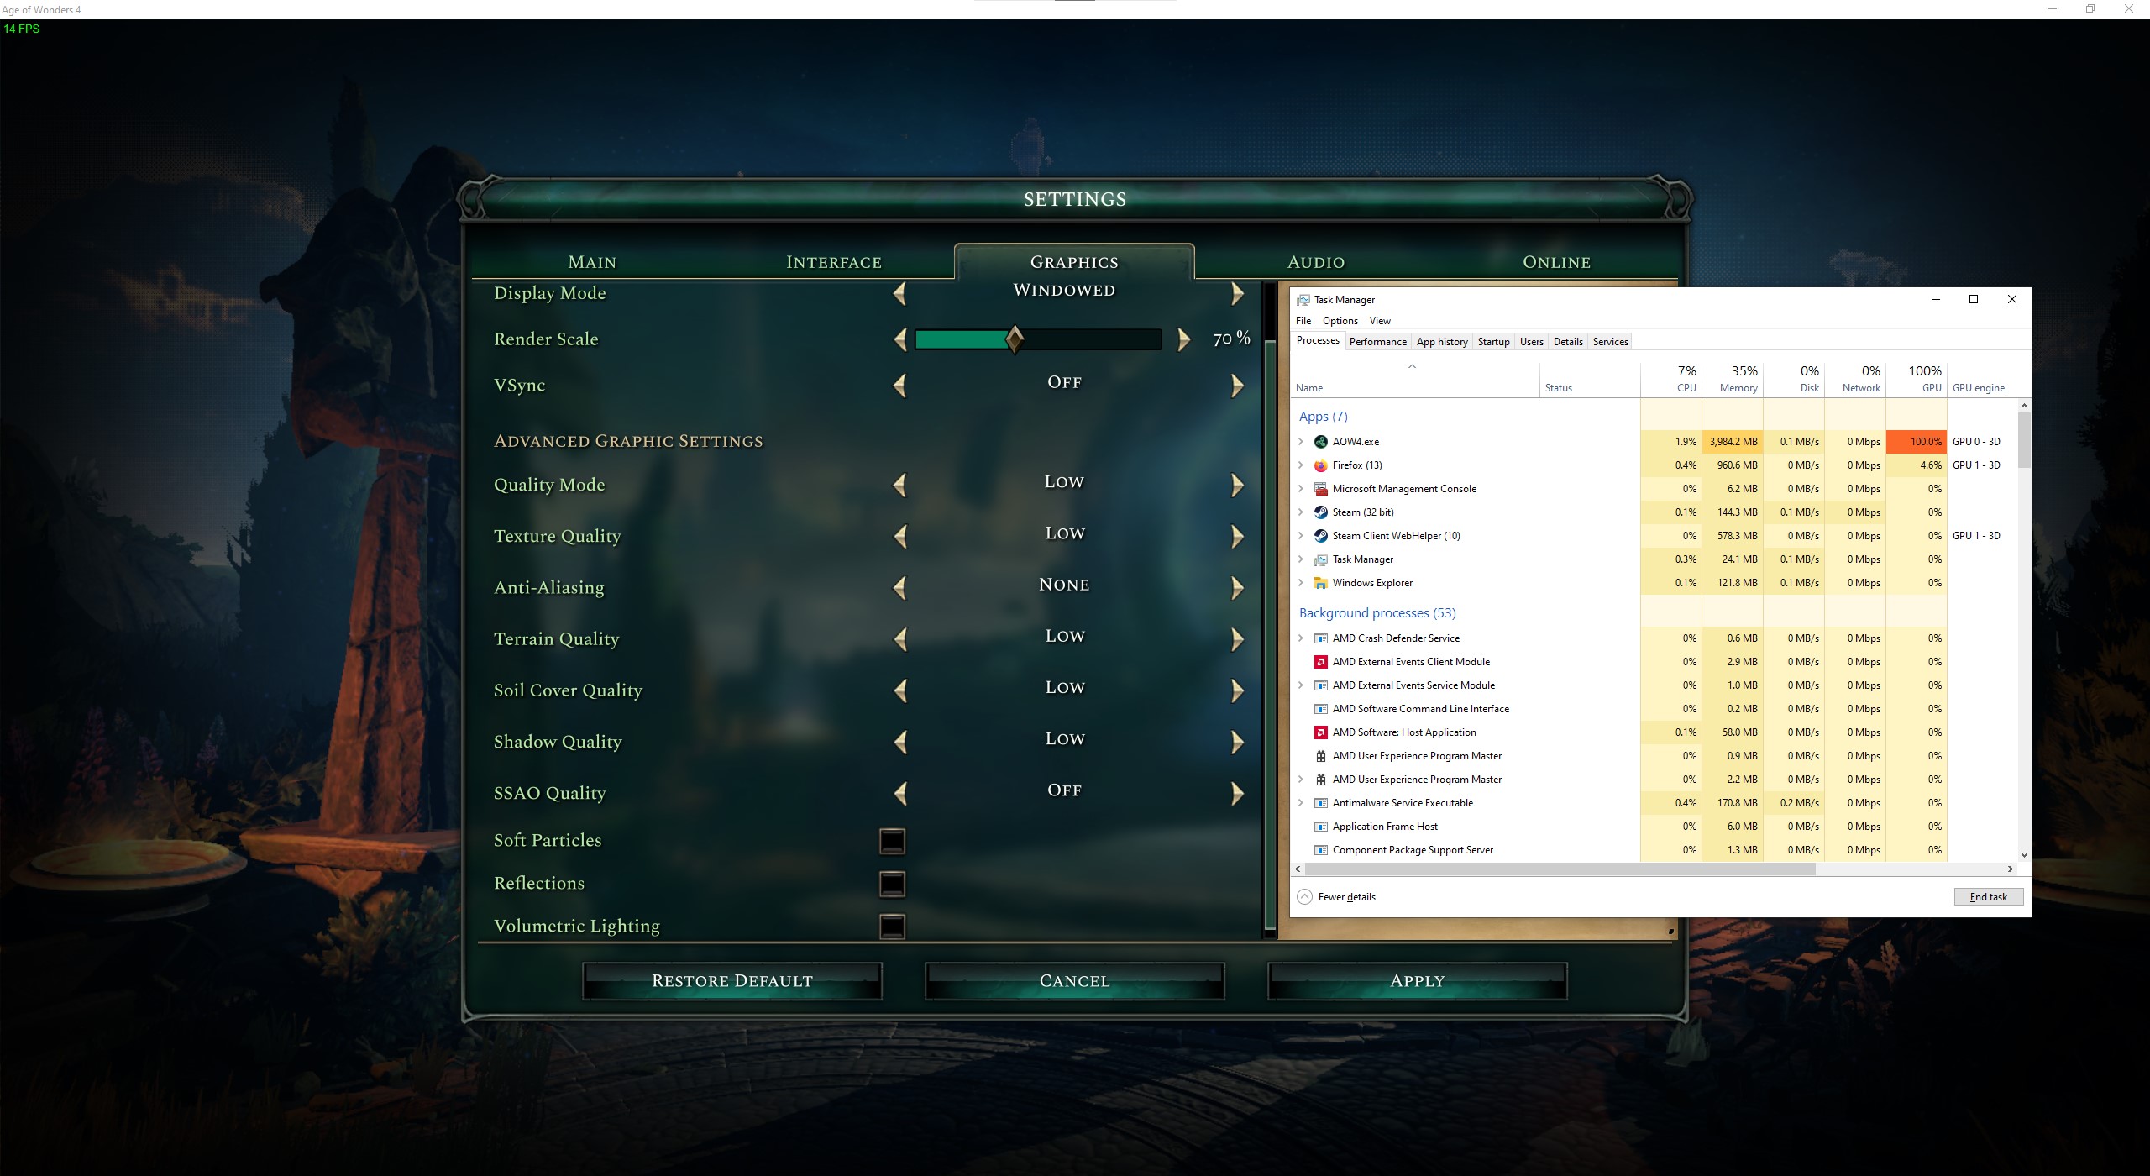Click the Windows Explorer folder icon
The image size is (2150, 1176).
[1320, 583]
